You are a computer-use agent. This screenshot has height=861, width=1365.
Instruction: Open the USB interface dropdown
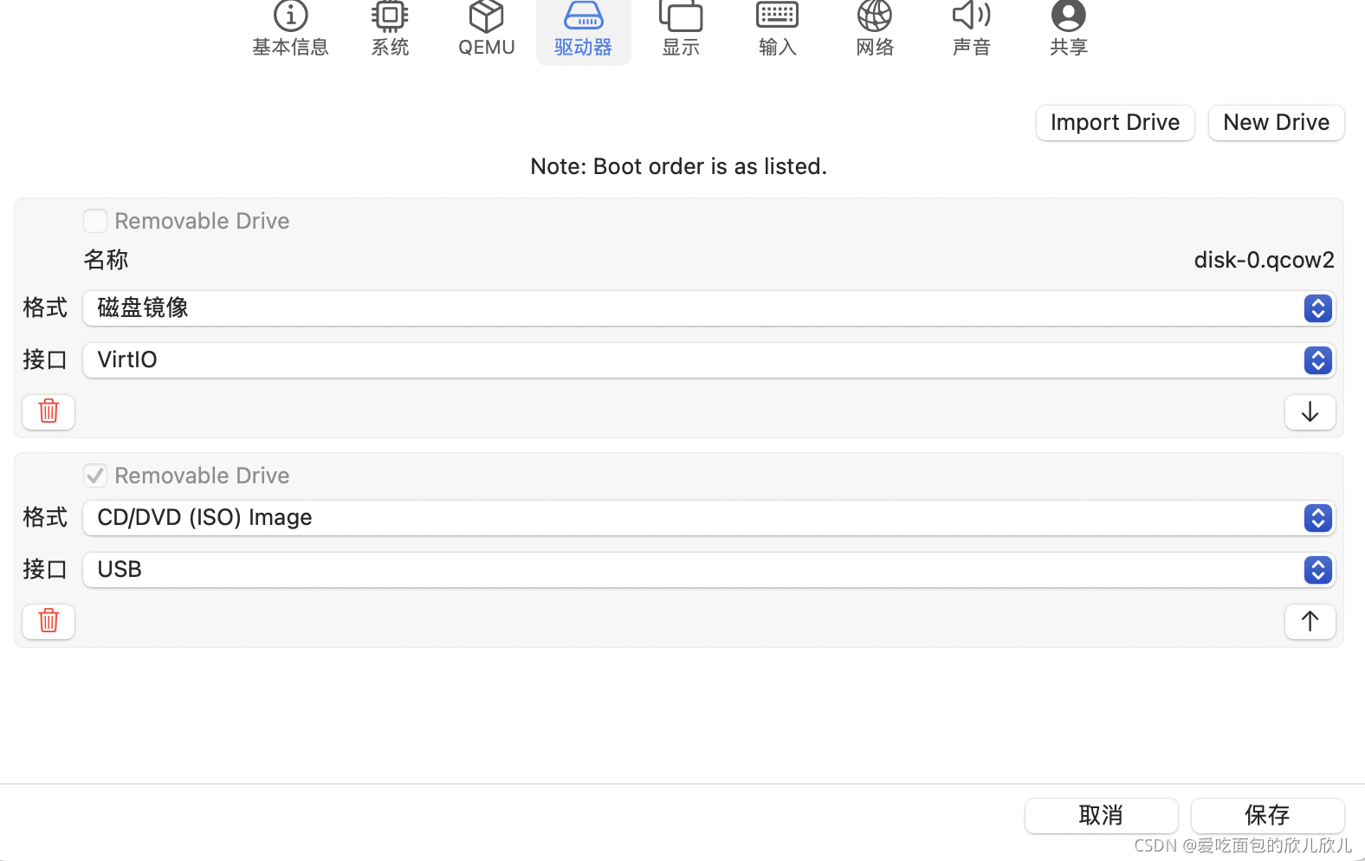pyautogui.click(x=709, y=570)
